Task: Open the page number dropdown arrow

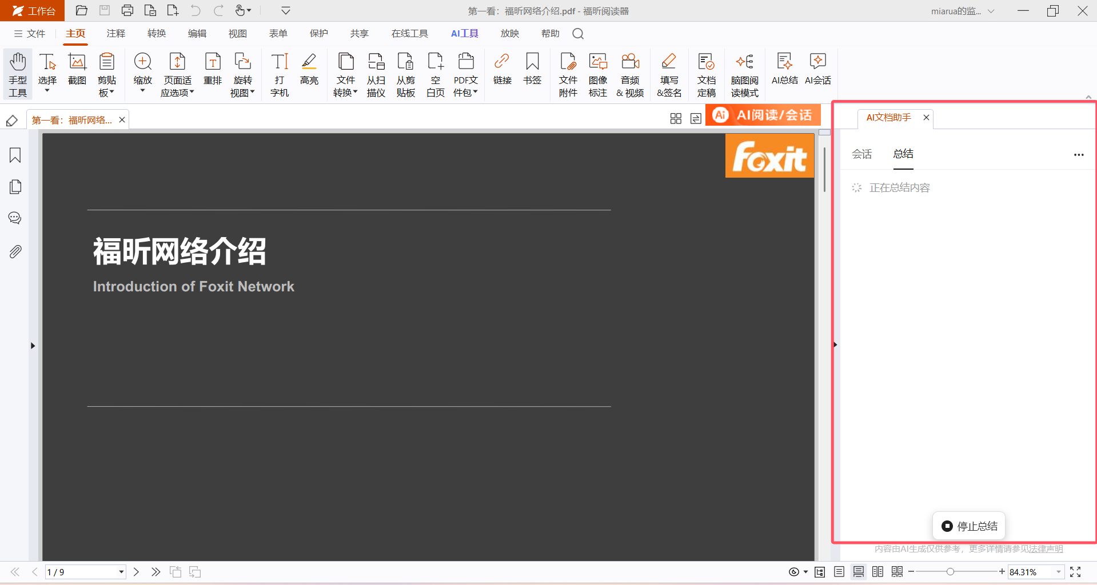Action: pos(121,572)
